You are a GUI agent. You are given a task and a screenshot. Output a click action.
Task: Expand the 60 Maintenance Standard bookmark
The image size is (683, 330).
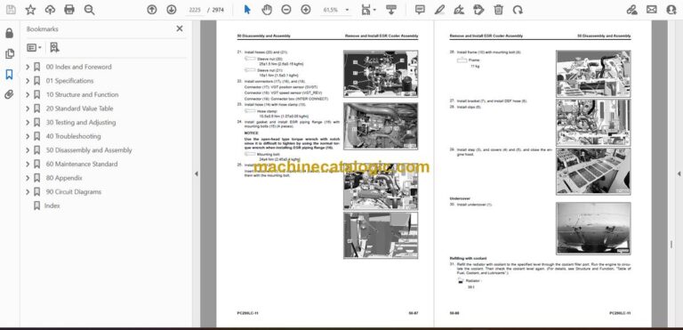click(28, 164)
